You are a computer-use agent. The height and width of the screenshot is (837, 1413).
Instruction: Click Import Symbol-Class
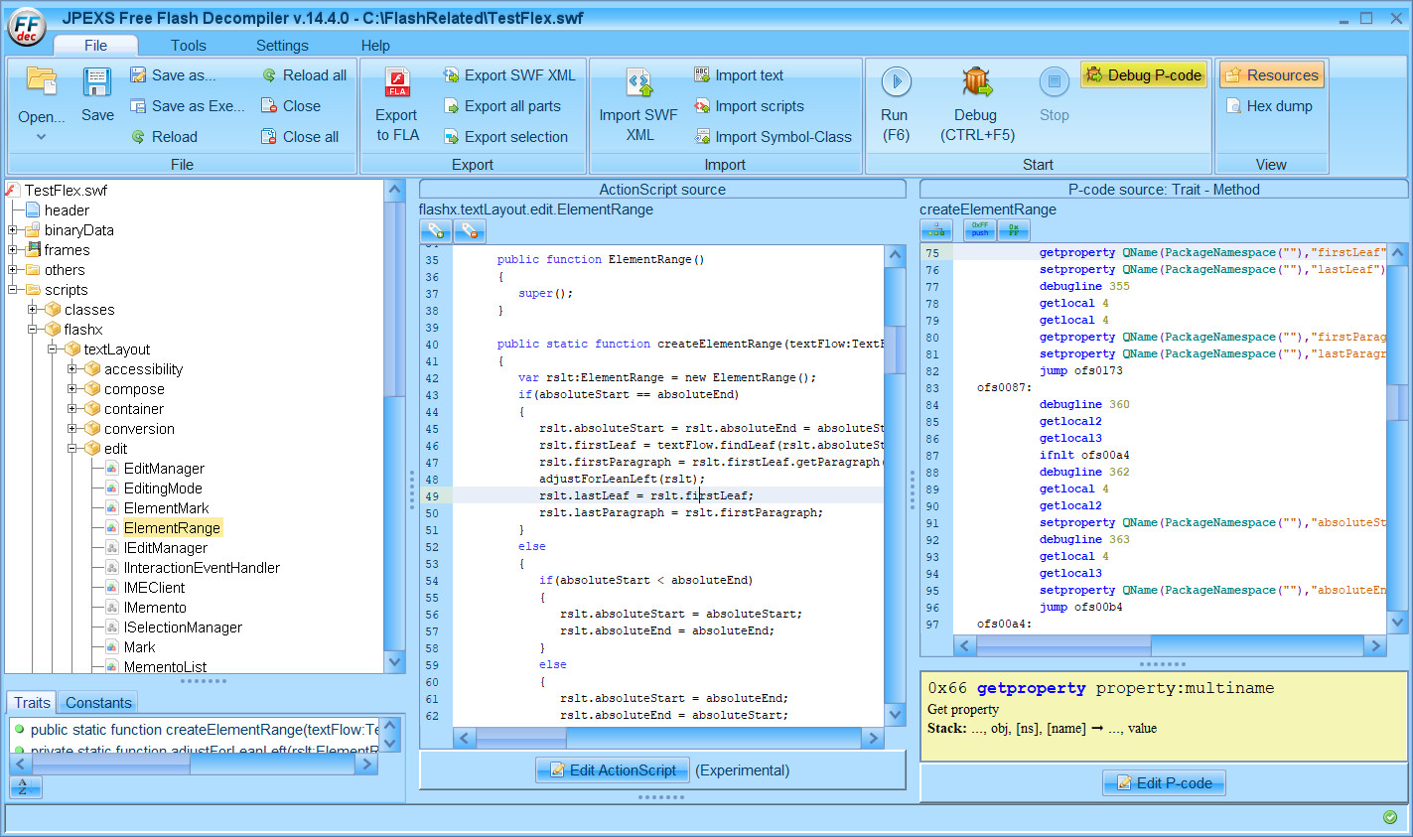pyautogui.click(x=773, y=137)
